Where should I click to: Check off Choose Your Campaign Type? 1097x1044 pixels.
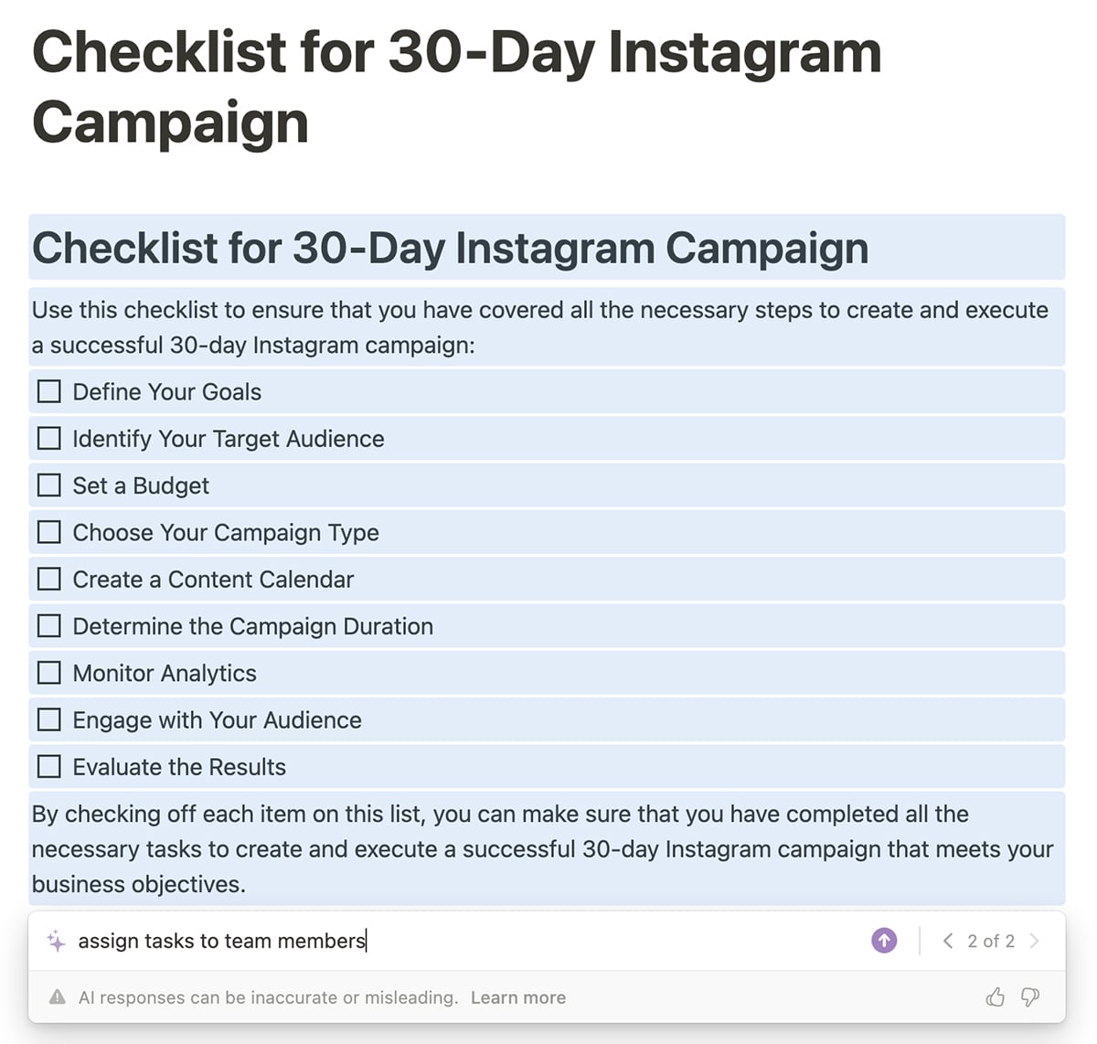tap(49, 532)
